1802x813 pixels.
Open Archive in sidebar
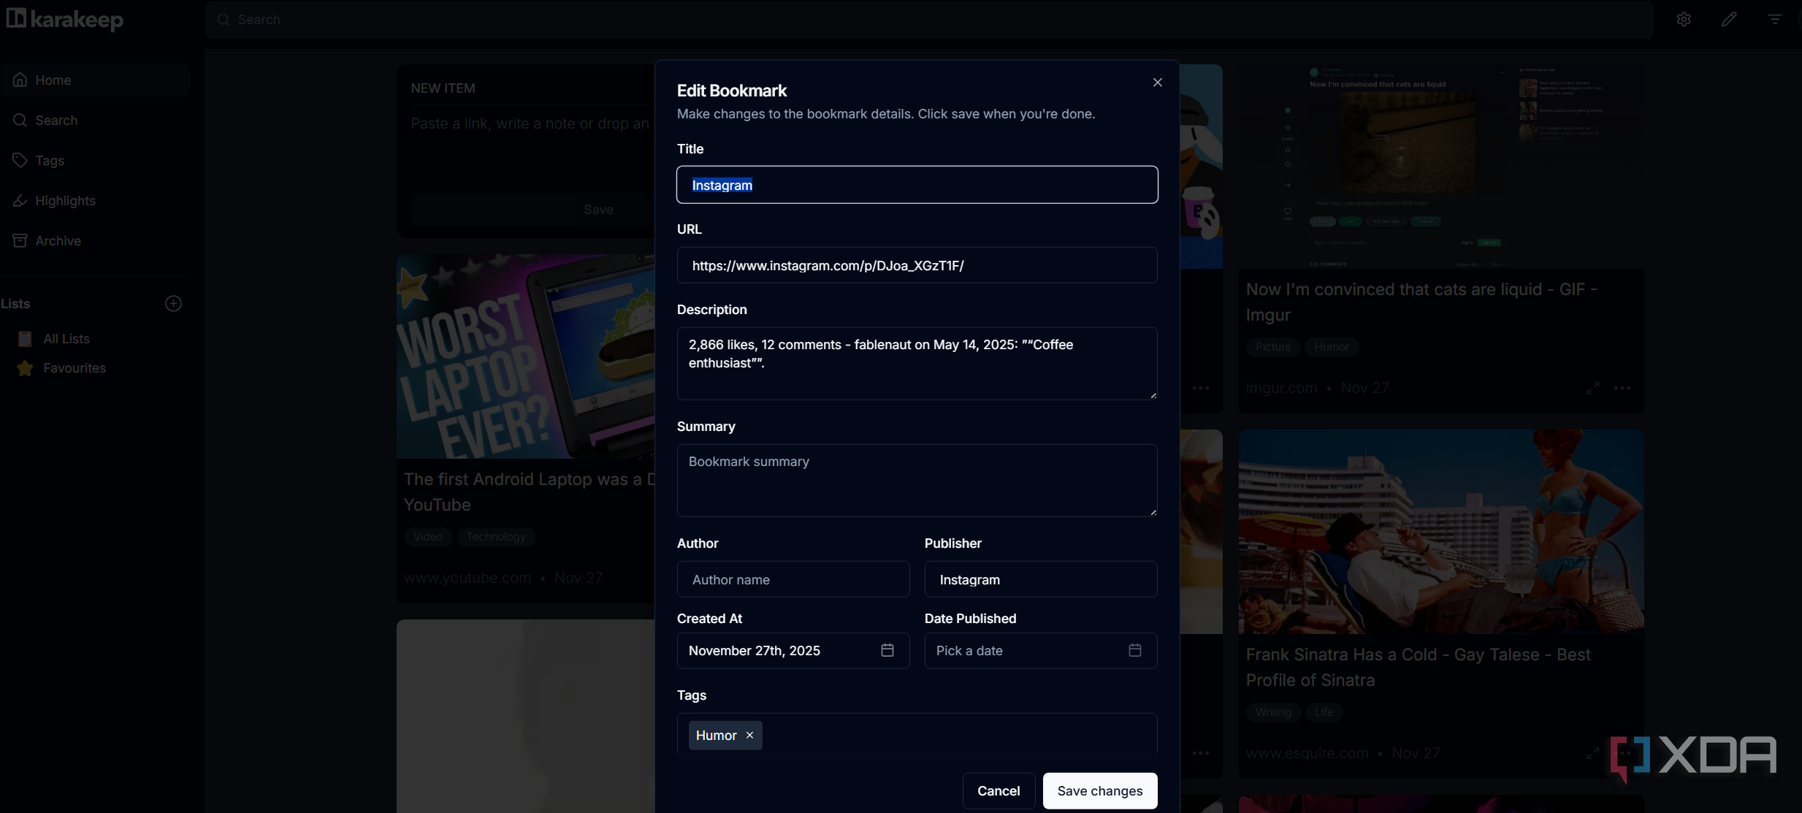[x=95, y=240]
